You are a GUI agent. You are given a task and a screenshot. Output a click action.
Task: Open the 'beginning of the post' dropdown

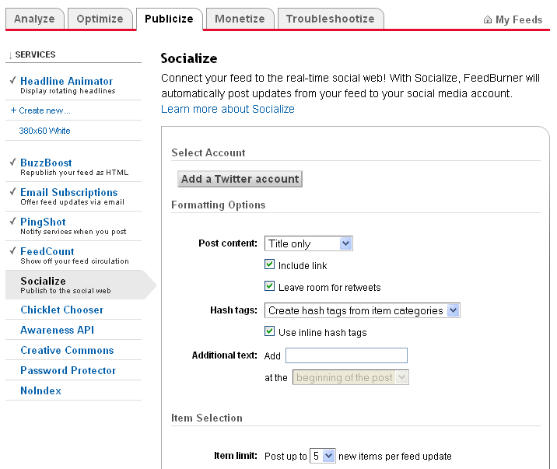[351, 377]
